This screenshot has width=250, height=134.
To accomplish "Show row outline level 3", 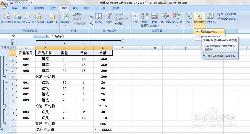I will pos(7,48).
